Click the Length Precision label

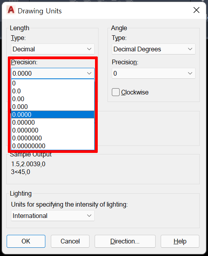(x=24, y=62)
